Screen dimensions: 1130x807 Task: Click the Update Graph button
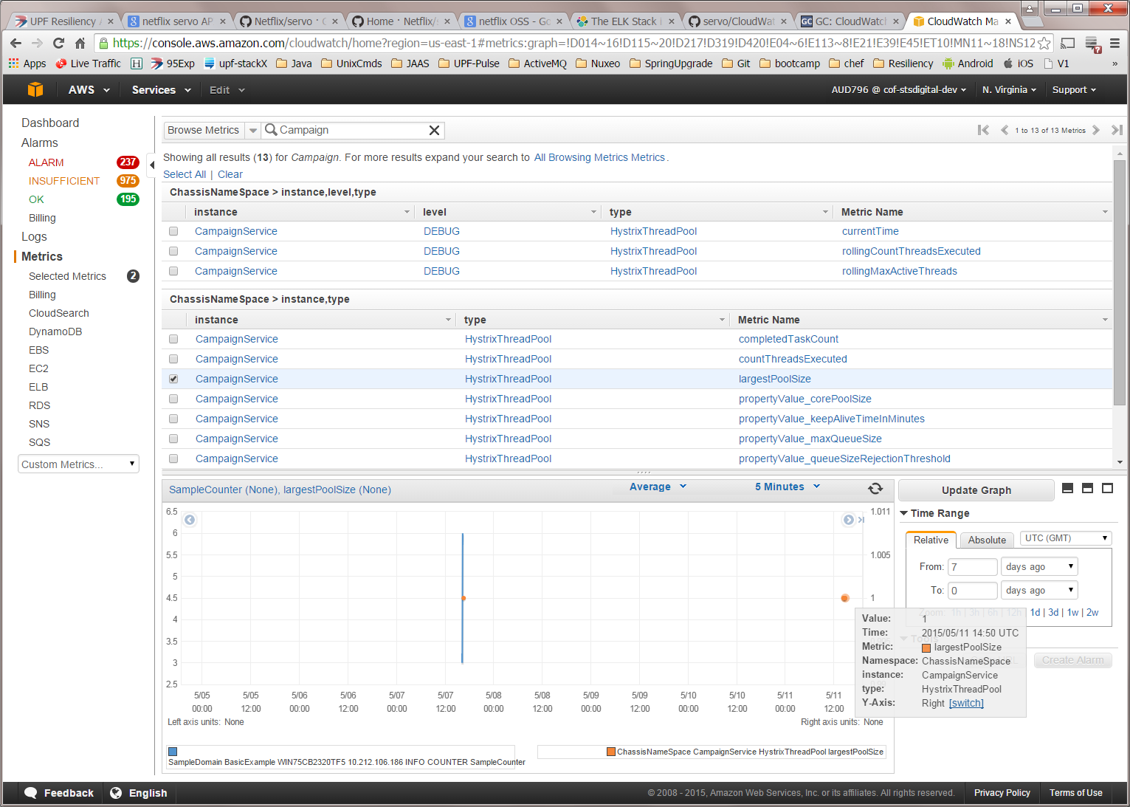click(x=976, y=490)
